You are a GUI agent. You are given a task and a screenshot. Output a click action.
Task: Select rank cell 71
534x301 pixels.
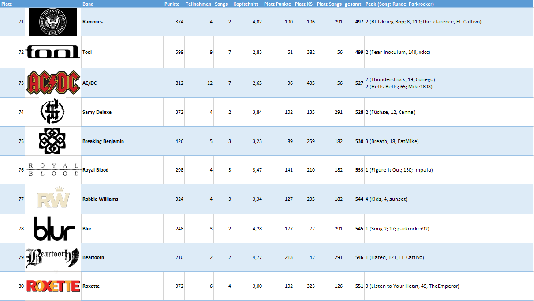click(x=21, y=22)
